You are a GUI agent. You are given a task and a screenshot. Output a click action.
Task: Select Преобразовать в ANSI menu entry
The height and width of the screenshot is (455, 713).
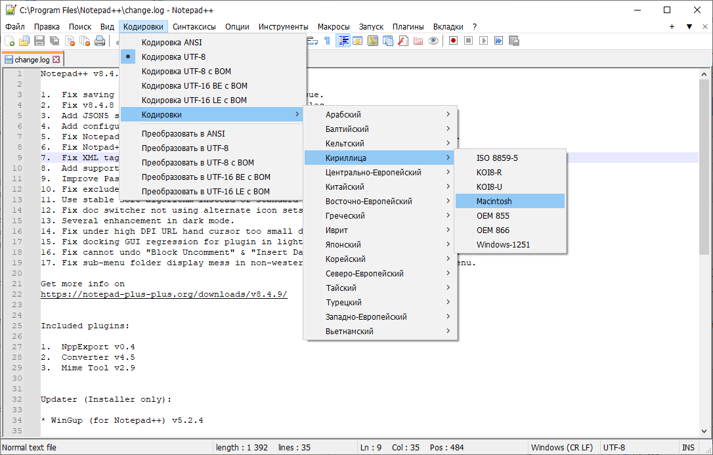pyautogui.click(x=183, y=134)
